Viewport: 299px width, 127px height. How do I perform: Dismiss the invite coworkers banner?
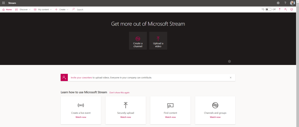point(231,78)
